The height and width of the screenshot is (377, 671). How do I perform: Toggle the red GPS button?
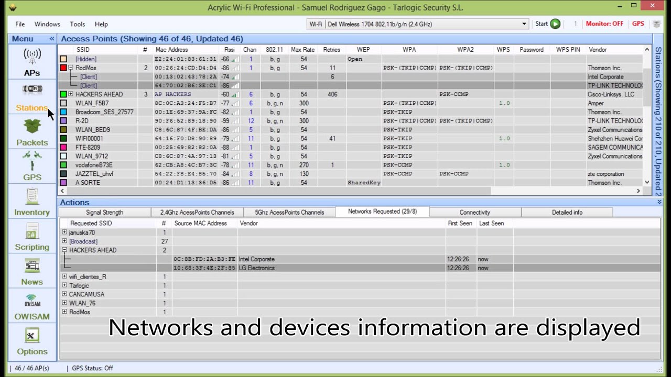638,24
